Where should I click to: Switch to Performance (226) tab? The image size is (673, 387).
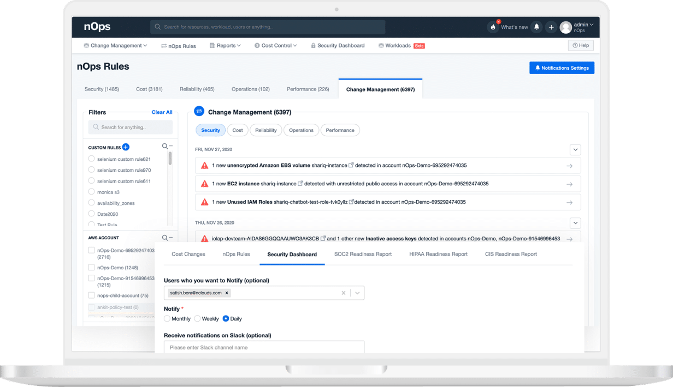(x=308, y=89)
